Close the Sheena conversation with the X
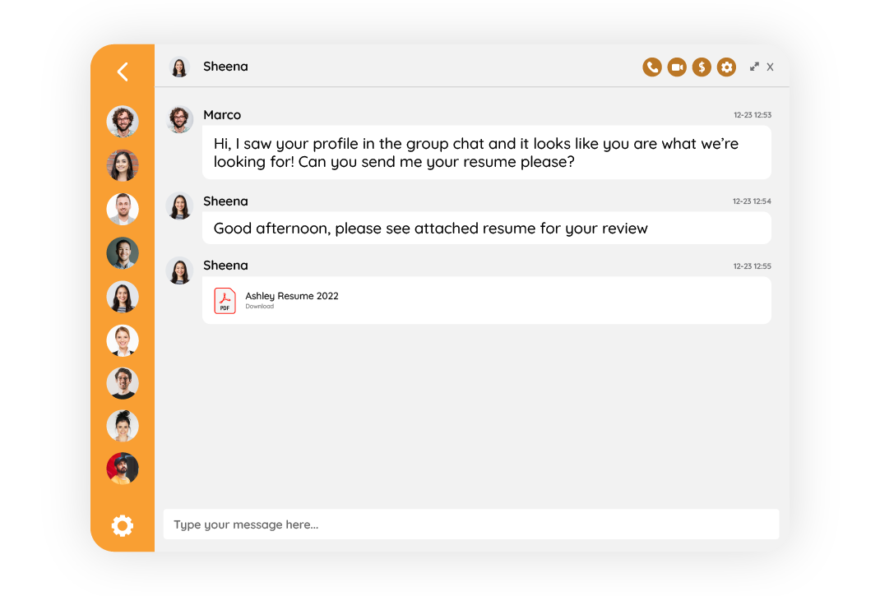 [x=771, y=67]
